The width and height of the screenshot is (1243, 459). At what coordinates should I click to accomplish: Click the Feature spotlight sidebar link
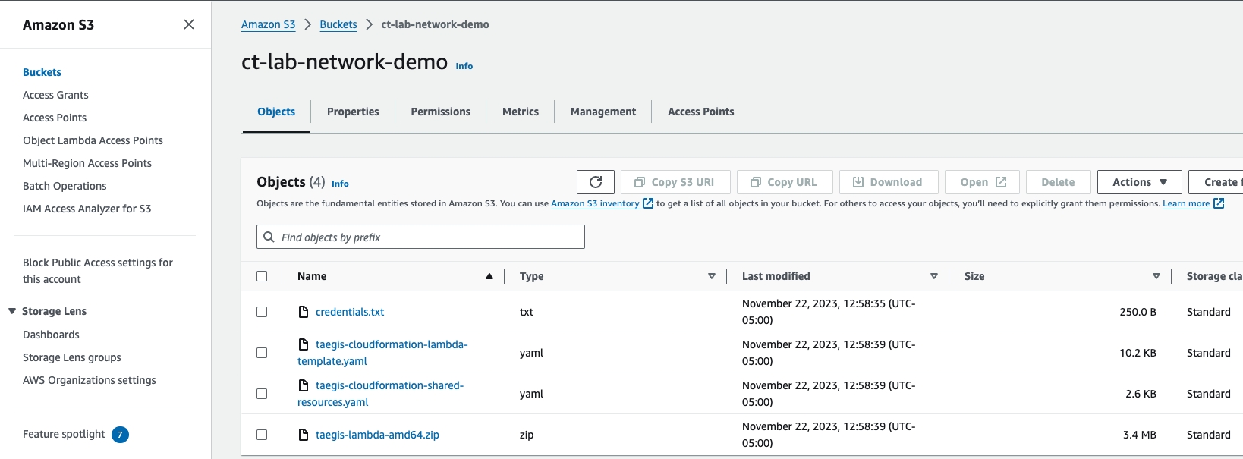(x=64, y=434)
